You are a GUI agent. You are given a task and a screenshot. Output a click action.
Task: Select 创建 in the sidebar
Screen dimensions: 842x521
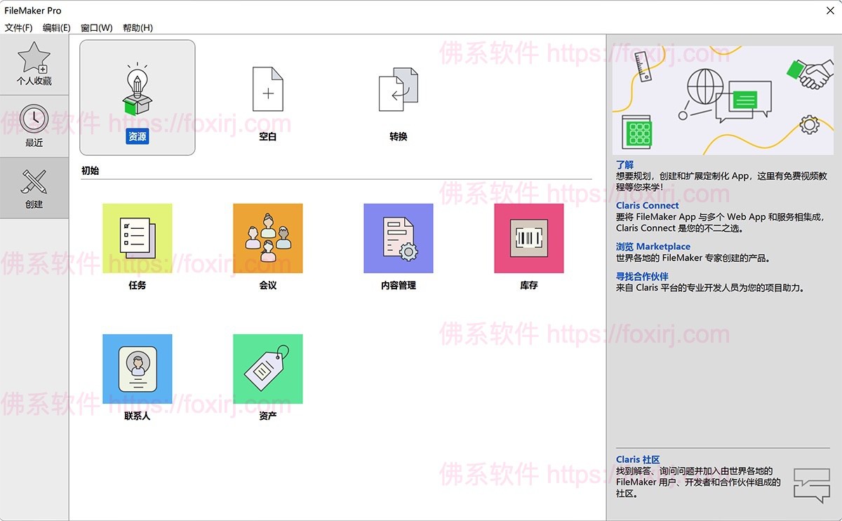click(34, 186)
